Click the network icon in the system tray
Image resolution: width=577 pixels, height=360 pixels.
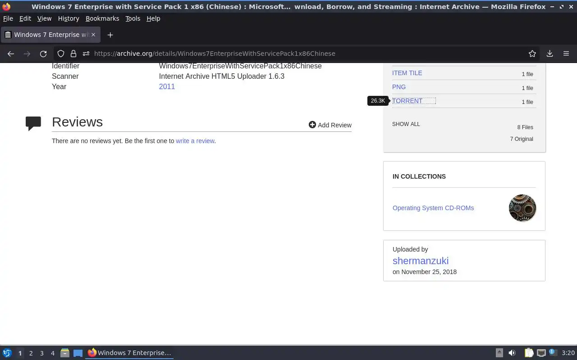click(541, 353)
